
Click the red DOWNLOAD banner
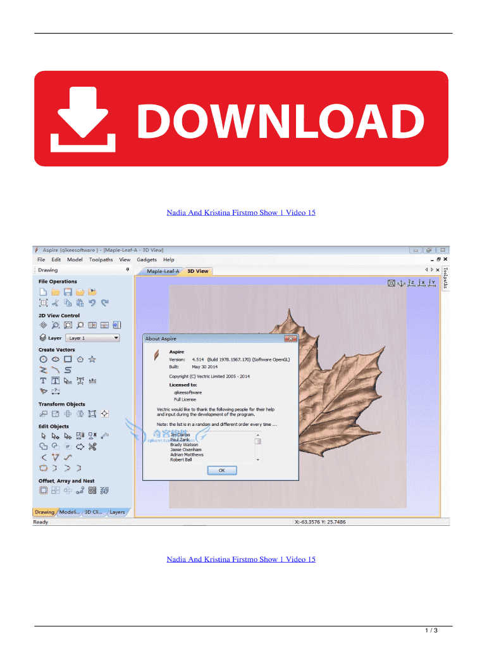(x=241, y=119)
